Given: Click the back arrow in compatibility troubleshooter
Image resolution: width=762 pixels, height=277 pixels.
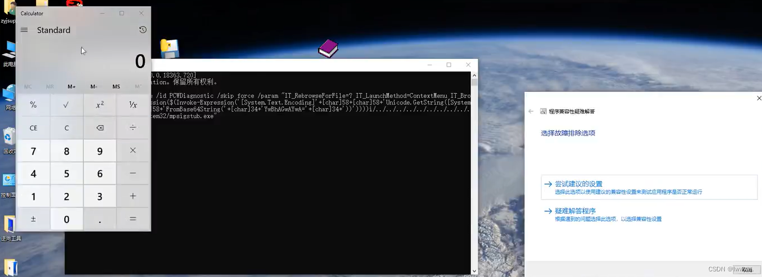Looking at the screenshot, I should (531, 111).
